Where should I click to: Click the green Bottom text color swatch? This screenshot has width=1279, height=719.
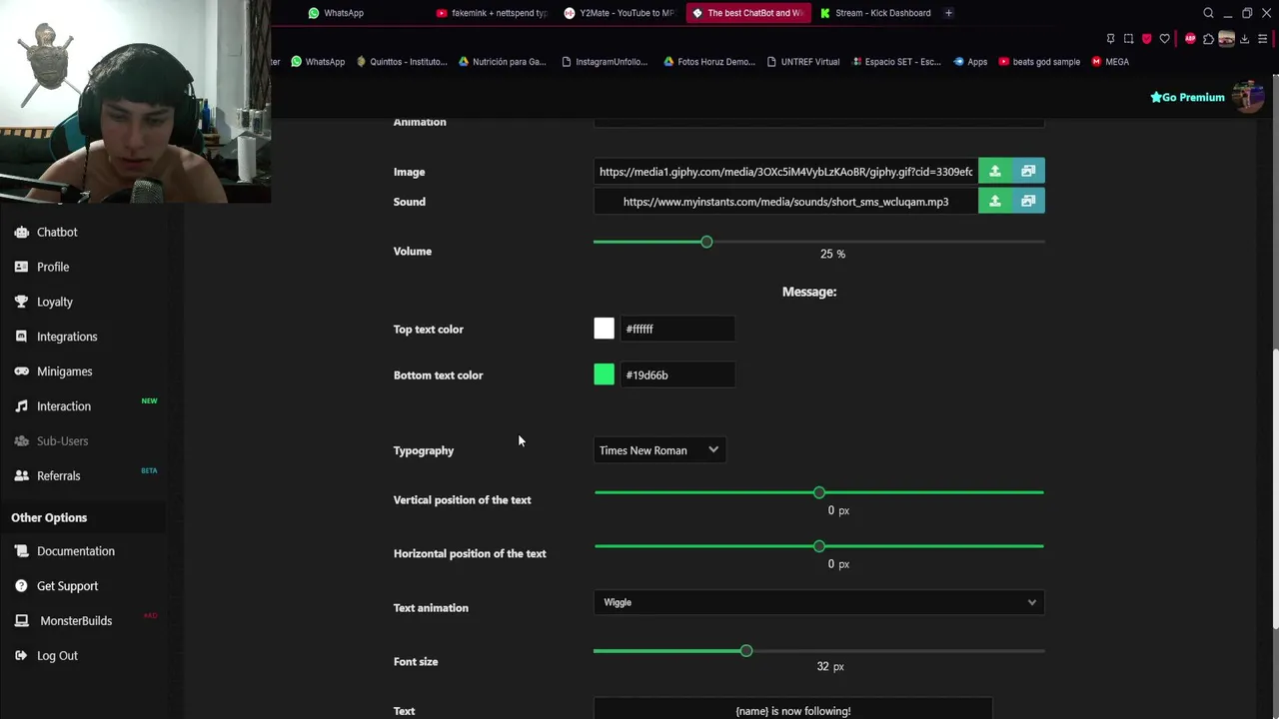tap(604, 374)
